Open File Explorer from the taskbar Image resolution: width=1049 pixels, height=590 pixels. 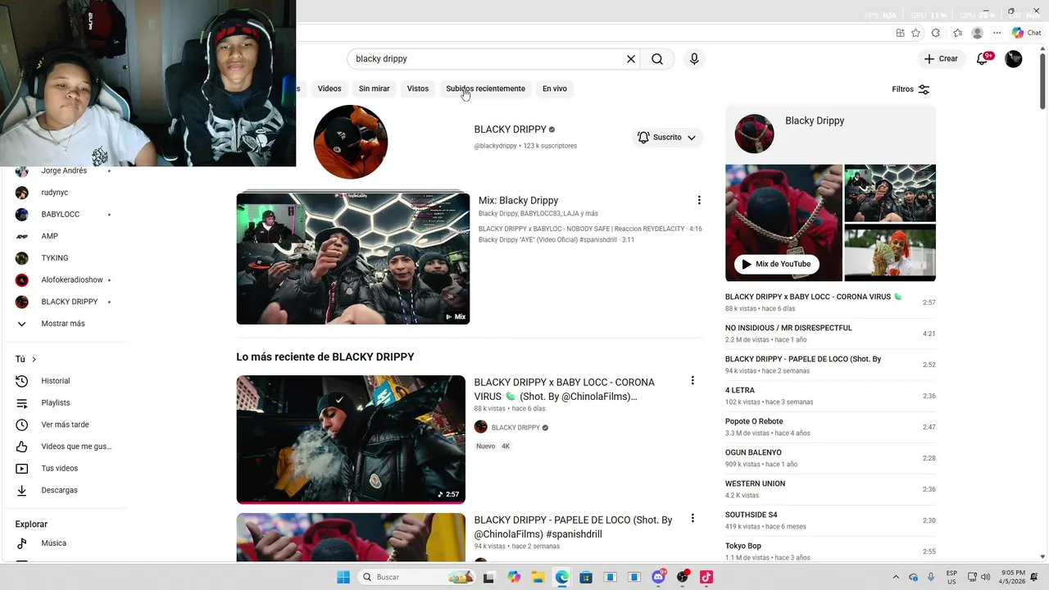click(x=538, y=577)
